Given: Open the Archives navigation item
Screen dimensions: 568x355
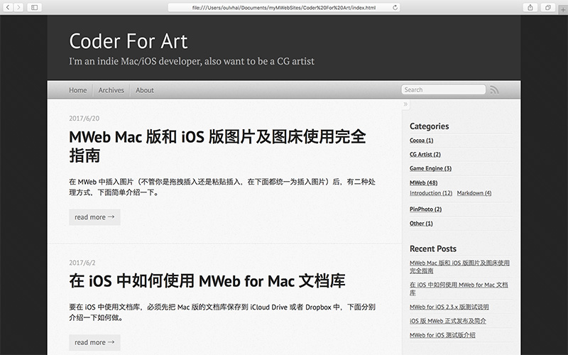Looking at the screenshot, I should (x=111, y=90).
